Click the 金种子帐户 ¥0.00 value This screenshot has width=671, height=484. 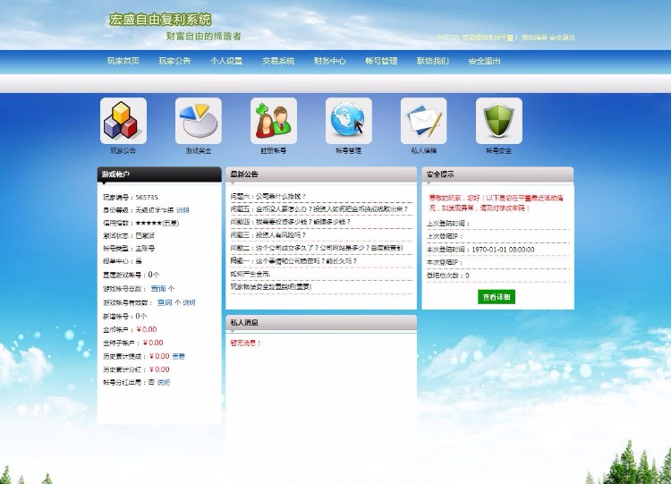(153, 343)
